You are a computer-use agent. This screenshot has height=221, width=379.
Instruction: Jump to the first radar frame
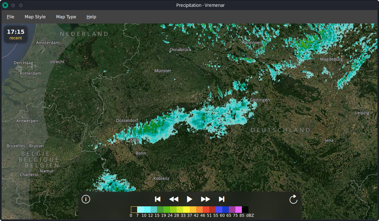click(x=158, y=199)
